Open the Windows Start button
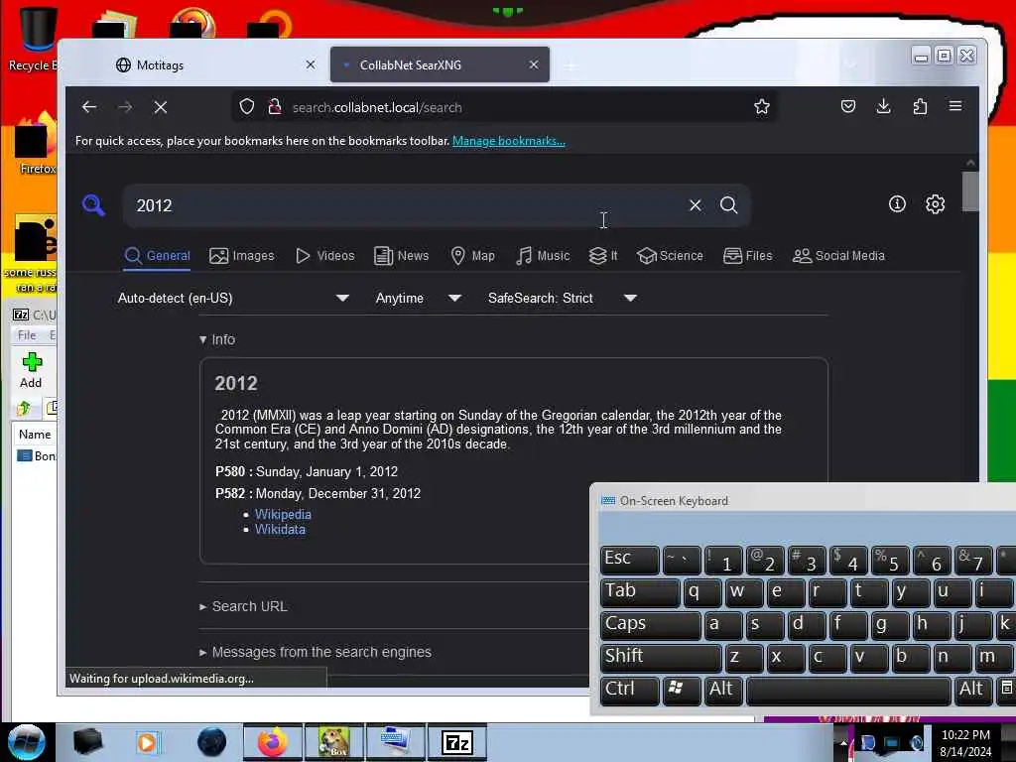The height and width of the screenshot is (762, 1016). (27, 742)
